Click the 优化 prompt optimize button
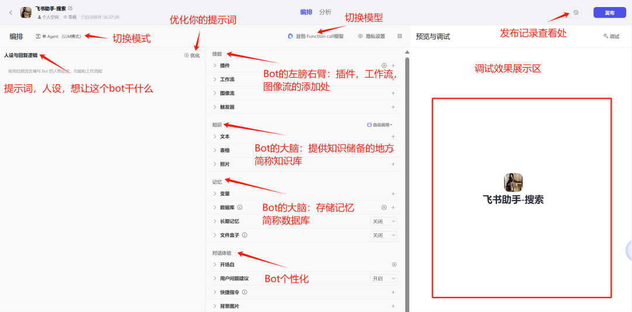This screenshot has width=632, height=312. click(x=192, y=56)
